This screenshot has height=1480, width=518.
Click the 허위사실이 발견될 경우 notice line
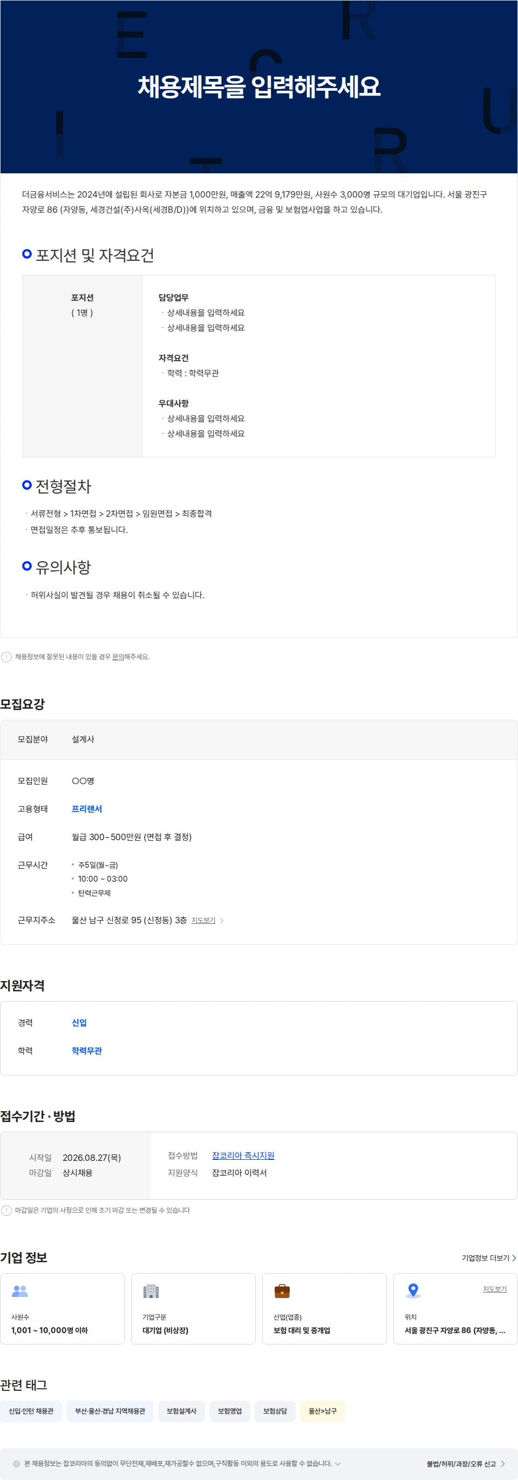click(118, 594)
